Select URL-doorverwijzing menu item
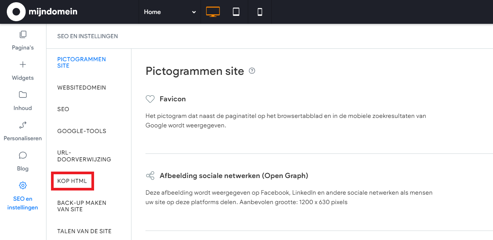The height and width of the screenshot is (240, 493). pos(84,156)
